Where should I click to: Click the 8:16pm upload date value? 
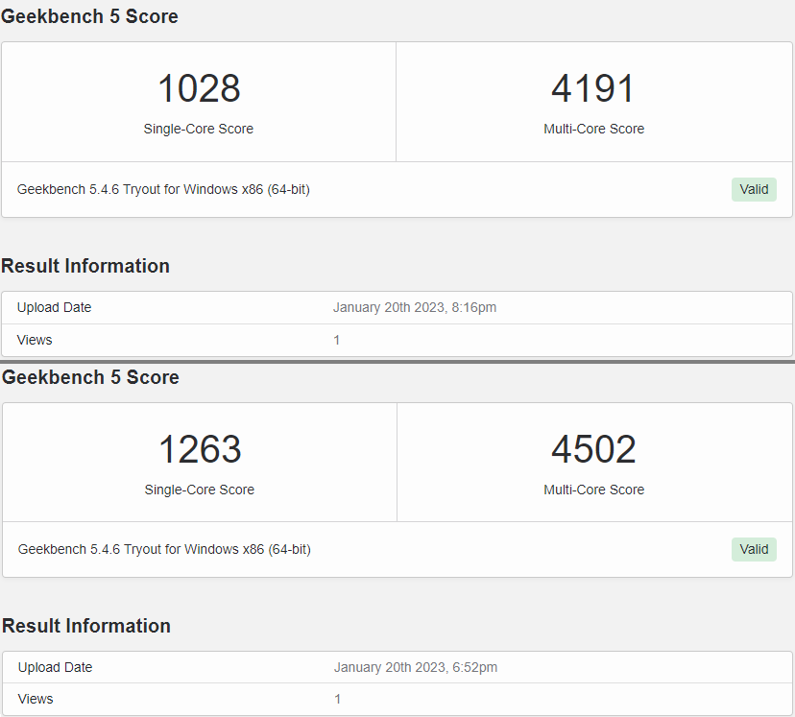415,308
